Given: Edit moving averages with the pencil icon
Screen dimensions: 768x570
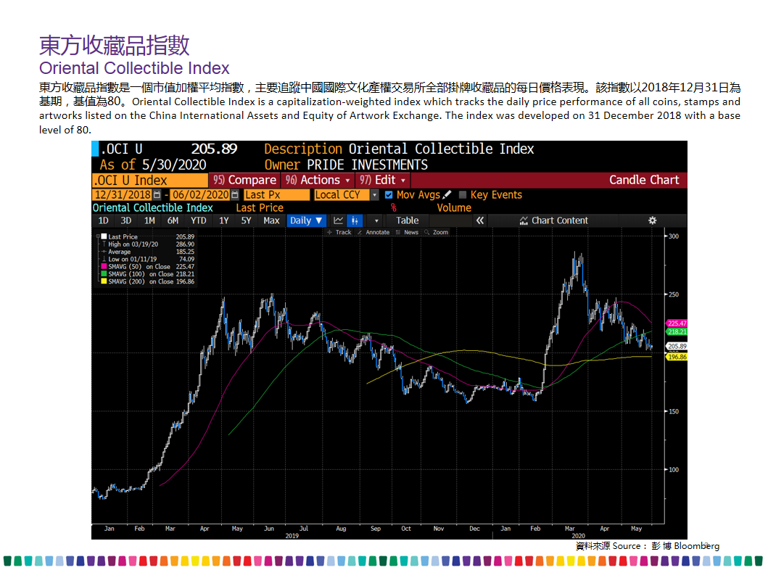Looking at the screenshot, I should pyautogui.click(x=447, y=194).
